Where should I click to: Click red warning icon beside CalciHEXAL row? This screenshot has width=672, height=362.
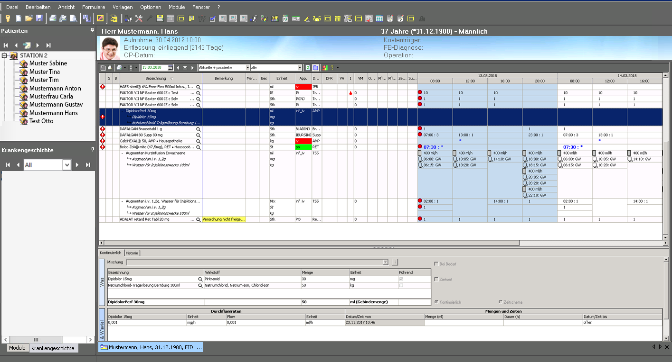point(103,141)
